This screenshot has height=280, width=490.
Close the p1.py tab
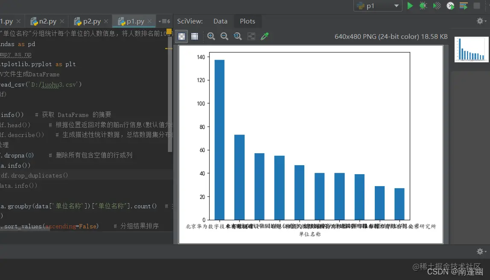coord(150,21)
